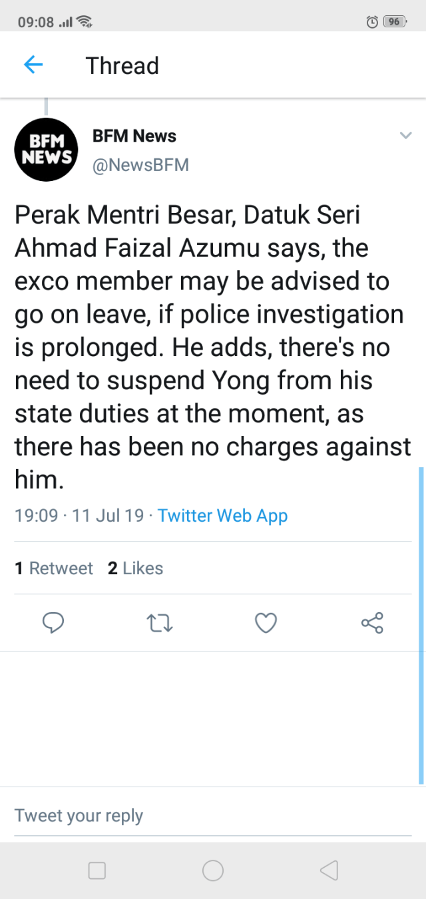
Task: Open the @NewsBFM handle
Action: tap(140, 164)
